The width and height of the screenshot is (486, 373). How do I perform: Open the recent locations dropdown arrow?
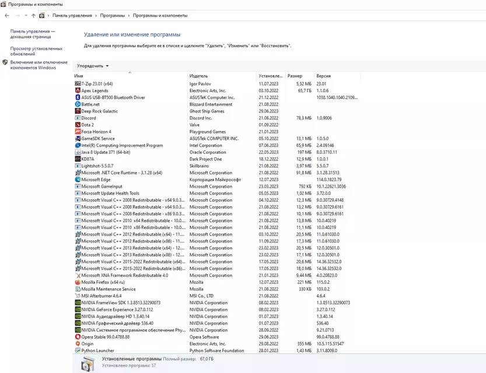[x=26, y=16]
